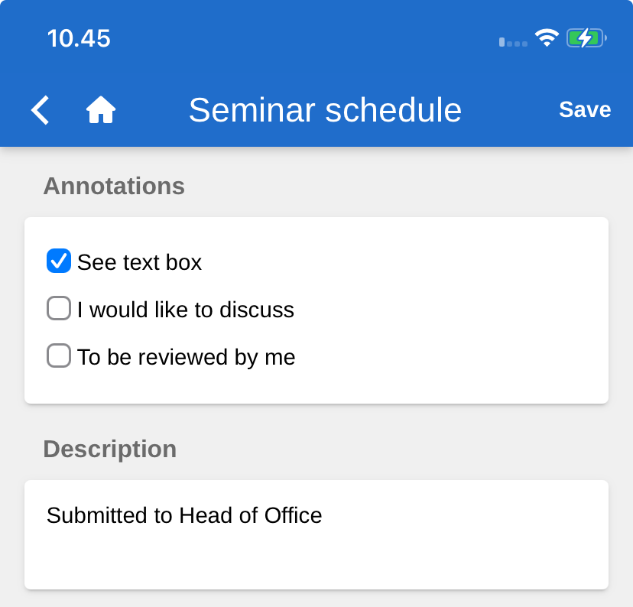The height and width of the screenshot is (607, 633).
Task: Tap the back arrow in header
Action: (x=40, y=110)
